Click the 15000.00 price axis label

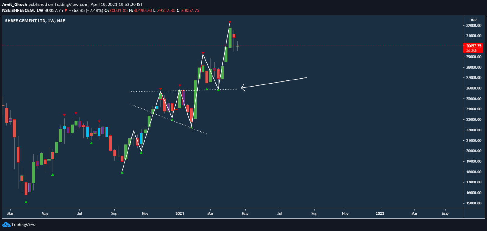[474, 203]
